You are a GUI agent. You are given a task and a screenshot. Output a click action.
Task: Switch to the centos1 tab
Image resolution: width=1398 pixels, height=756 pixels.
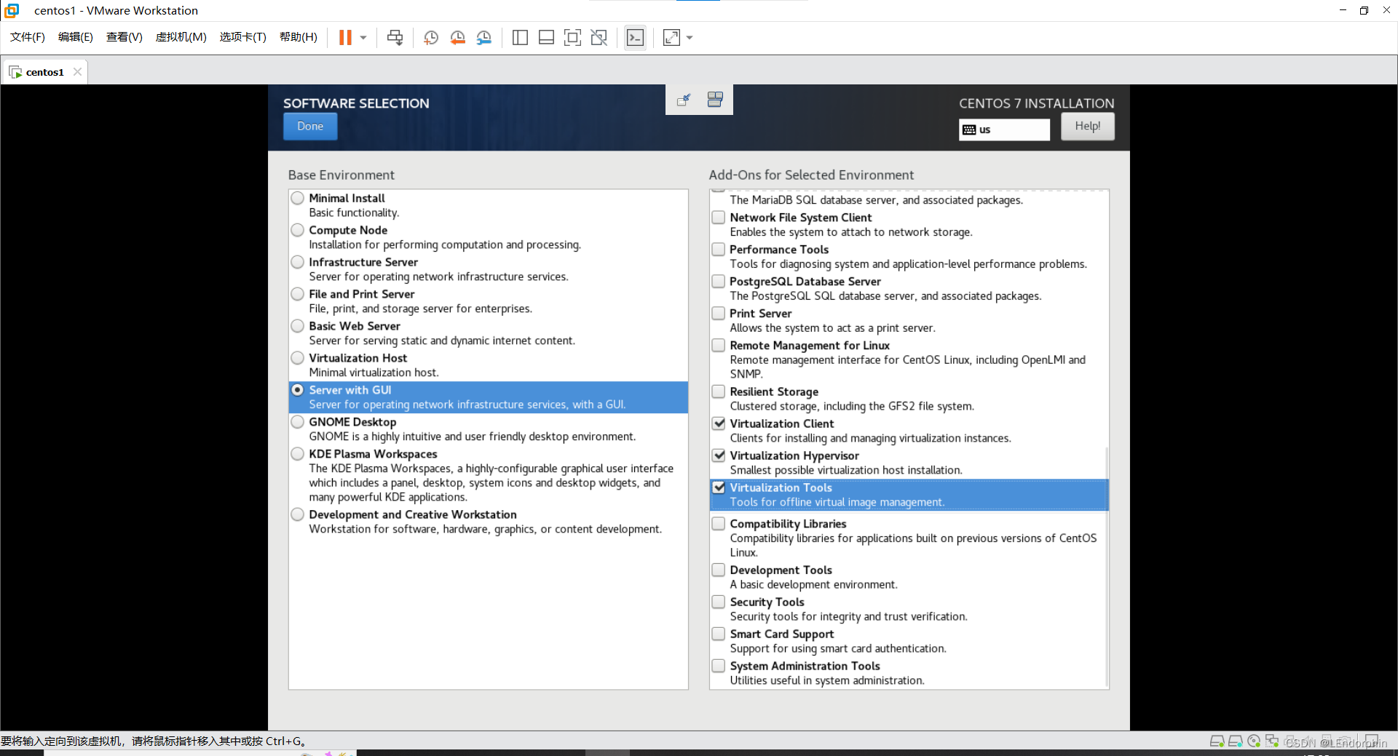[x=45, y=72]
